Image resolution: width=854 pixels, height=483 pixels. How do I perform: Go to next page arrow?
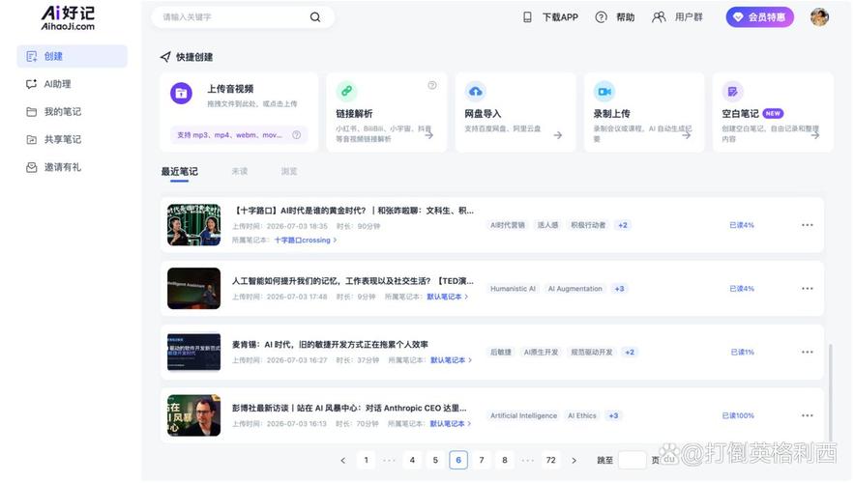574,460
